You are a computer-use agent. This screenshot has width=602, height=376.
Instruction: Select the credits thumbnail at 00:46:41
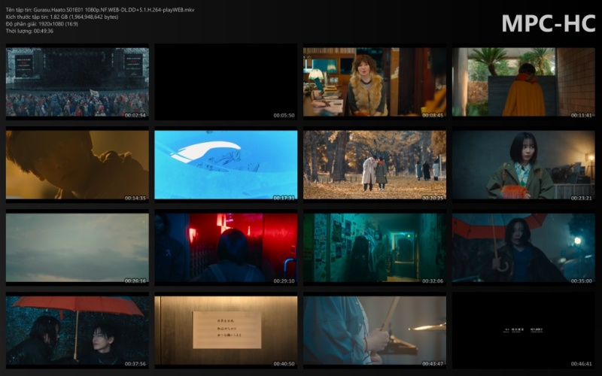(x=523, y=330)
